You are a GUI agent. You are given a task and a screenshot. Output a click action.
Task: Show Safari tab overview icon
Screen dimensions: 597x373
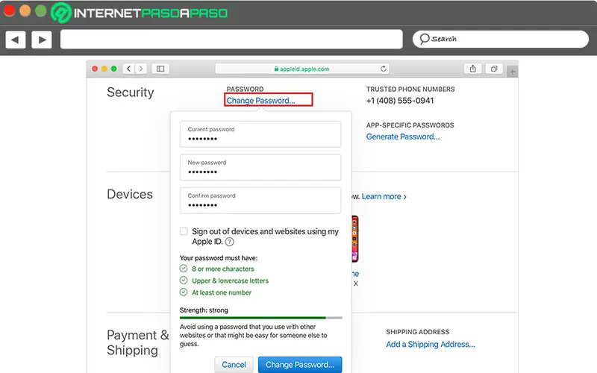pyautogui.click(x=494, y=69)
